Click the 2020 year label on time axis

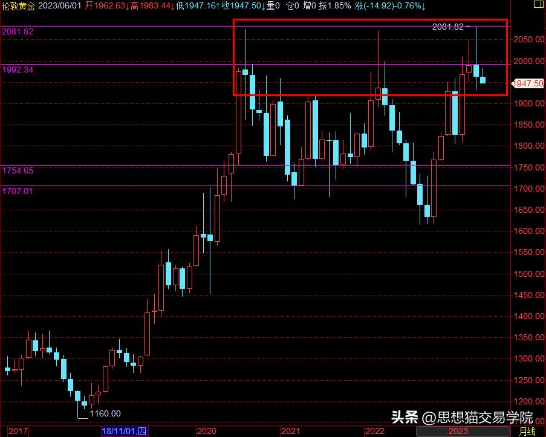pos(207,432)
